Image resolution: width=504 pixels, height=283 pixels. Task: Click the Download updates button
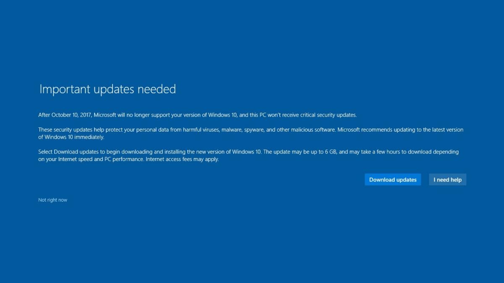point(393,179)
